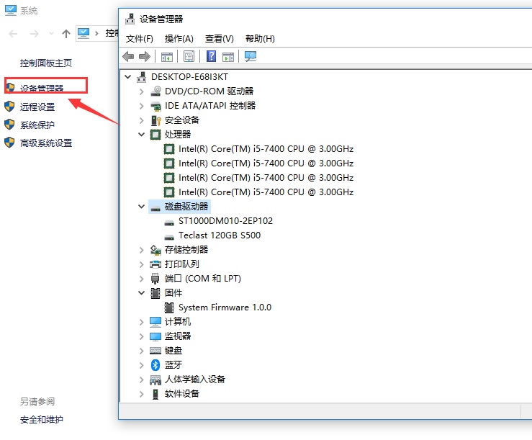532x440 pixels.
Task: Expand the 监视器 category
Action: (x=142, y=336)
